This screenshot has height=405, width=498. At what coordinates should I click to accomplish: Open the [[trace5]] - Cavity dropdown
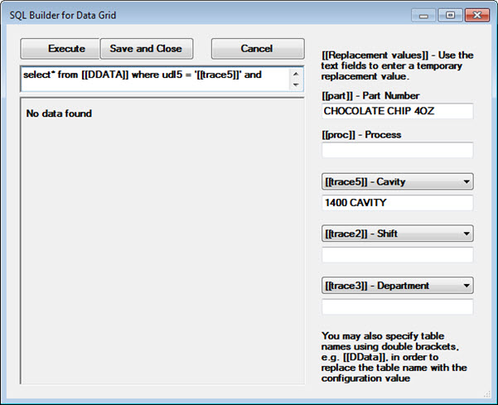(397, 181)
